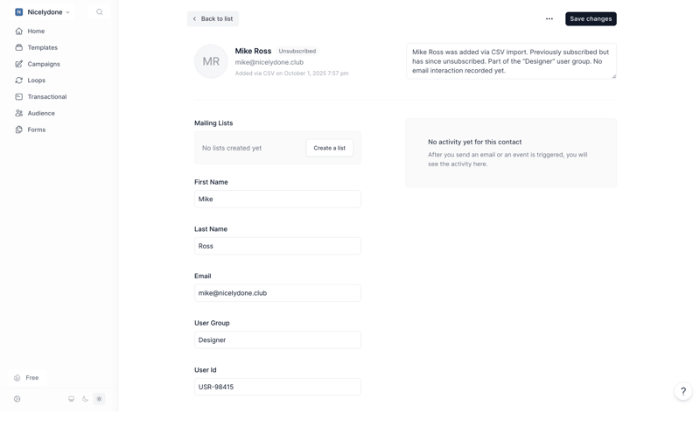Switch to light mode theme
The image size is (700, 434).
[x=99, y=399]
